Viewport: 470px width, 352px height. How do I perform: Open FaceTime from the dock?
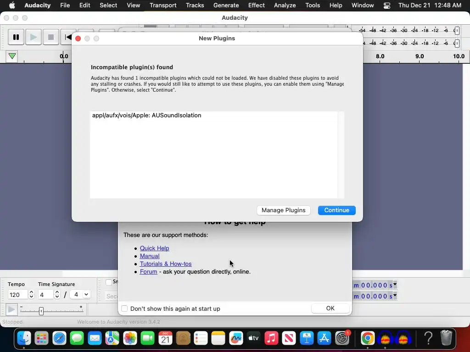click(x=147, y=339)
